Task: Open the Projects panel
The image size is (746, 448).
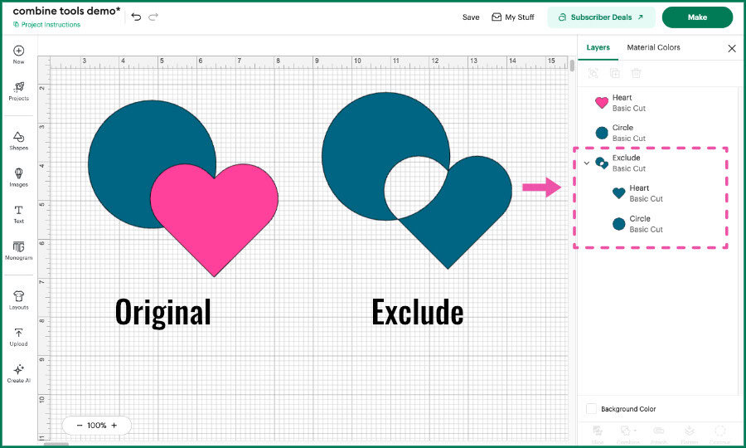Action: coord(18,91)
